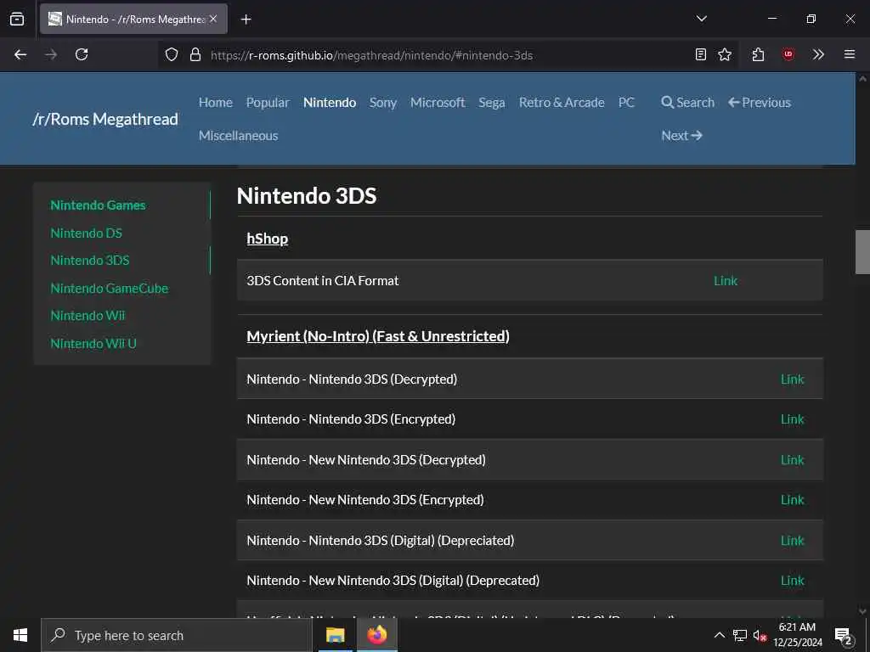The width and height of the screenshot is (870, 652).
Task: Click the 'Nintendo 3DS' section heading
Action: coord(307,196)
